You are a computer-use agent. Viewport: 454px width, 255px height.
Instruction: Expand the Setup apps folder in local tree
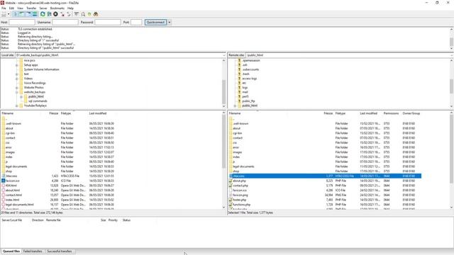(17, 65)
